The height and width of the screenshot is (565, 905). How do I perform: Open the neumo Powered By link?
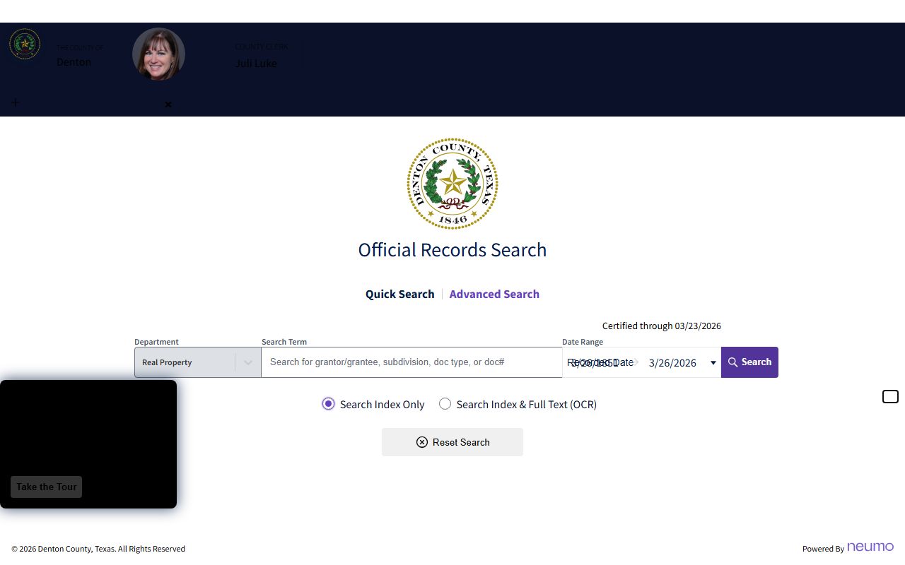click(870, 547)
